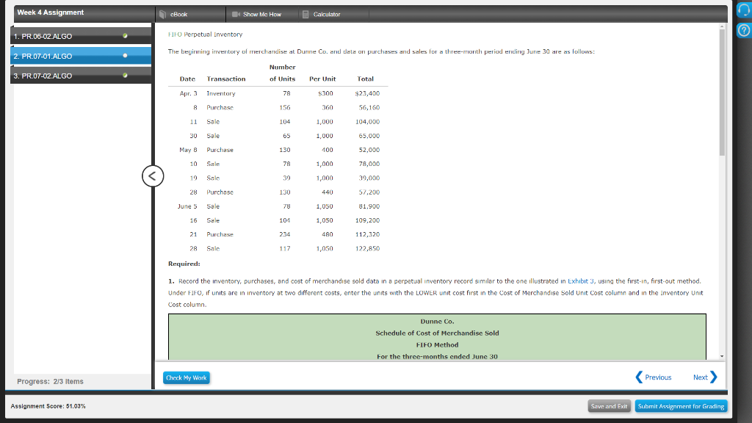Click the Check My Work button
752x423 pixels.
pyautogui.click(x=186, y=378)
